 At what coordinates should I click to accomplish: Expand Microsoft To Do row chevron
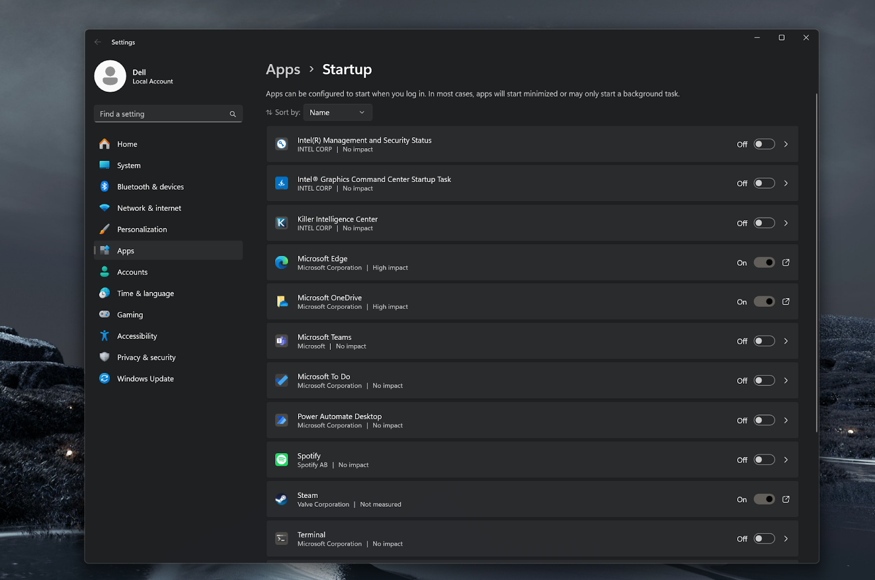tap(786, 380)
